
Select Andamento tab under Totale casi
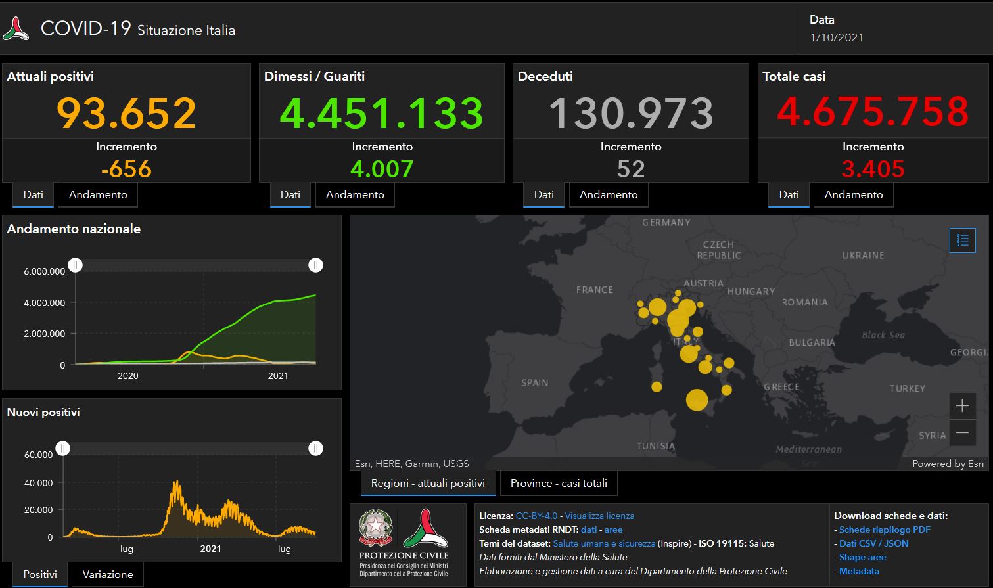pos(853,194)
